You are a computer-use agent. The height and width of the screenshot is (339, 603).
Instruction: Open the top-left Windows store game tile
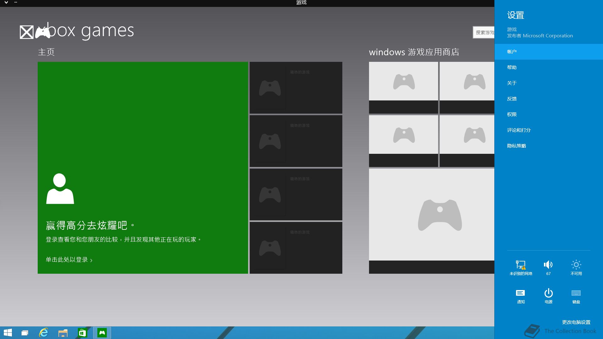[404, 88]
